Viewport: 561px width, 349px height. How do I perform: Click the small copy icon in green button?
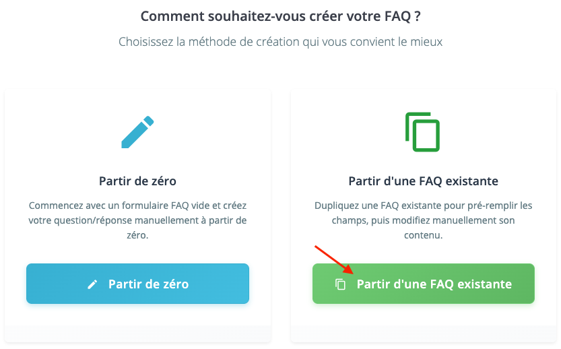pos(341,284)
